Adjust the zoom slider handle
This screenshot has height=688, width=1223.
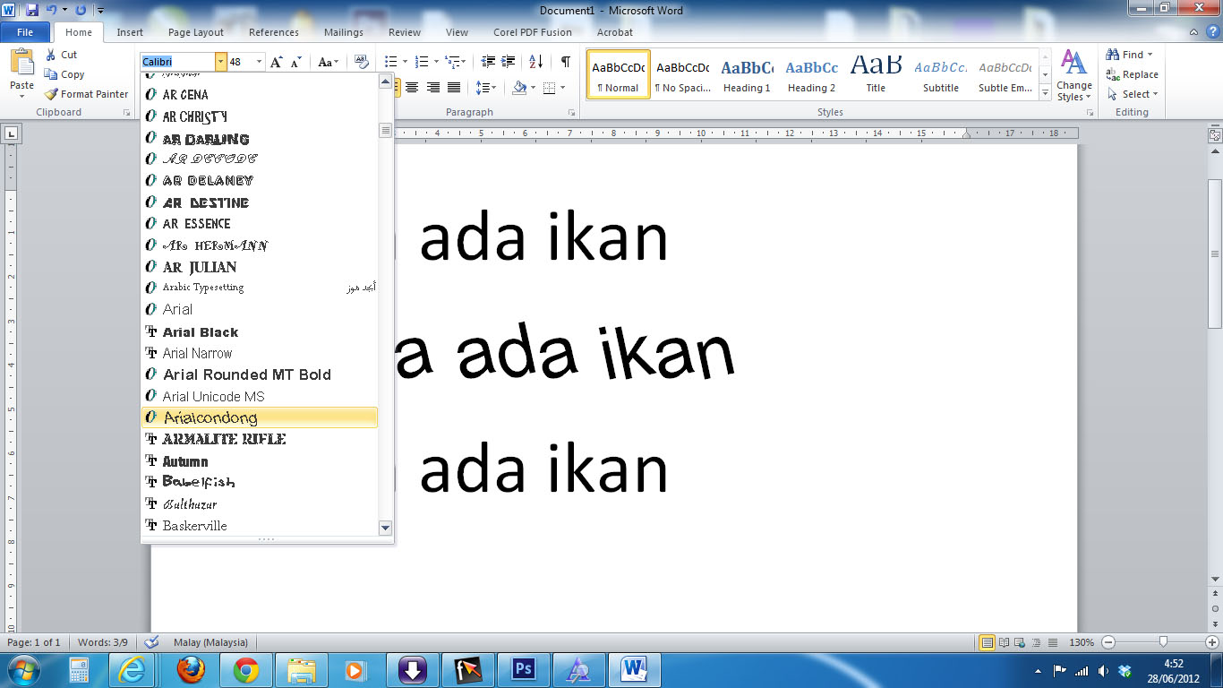coord(1163,642)
